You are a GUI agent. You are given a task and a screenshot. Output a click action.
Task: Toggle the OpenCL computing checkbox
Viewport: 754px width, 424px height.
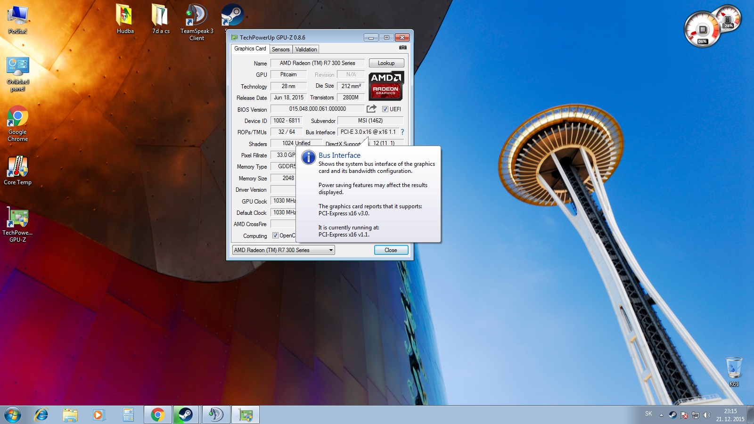click(275, 236)
